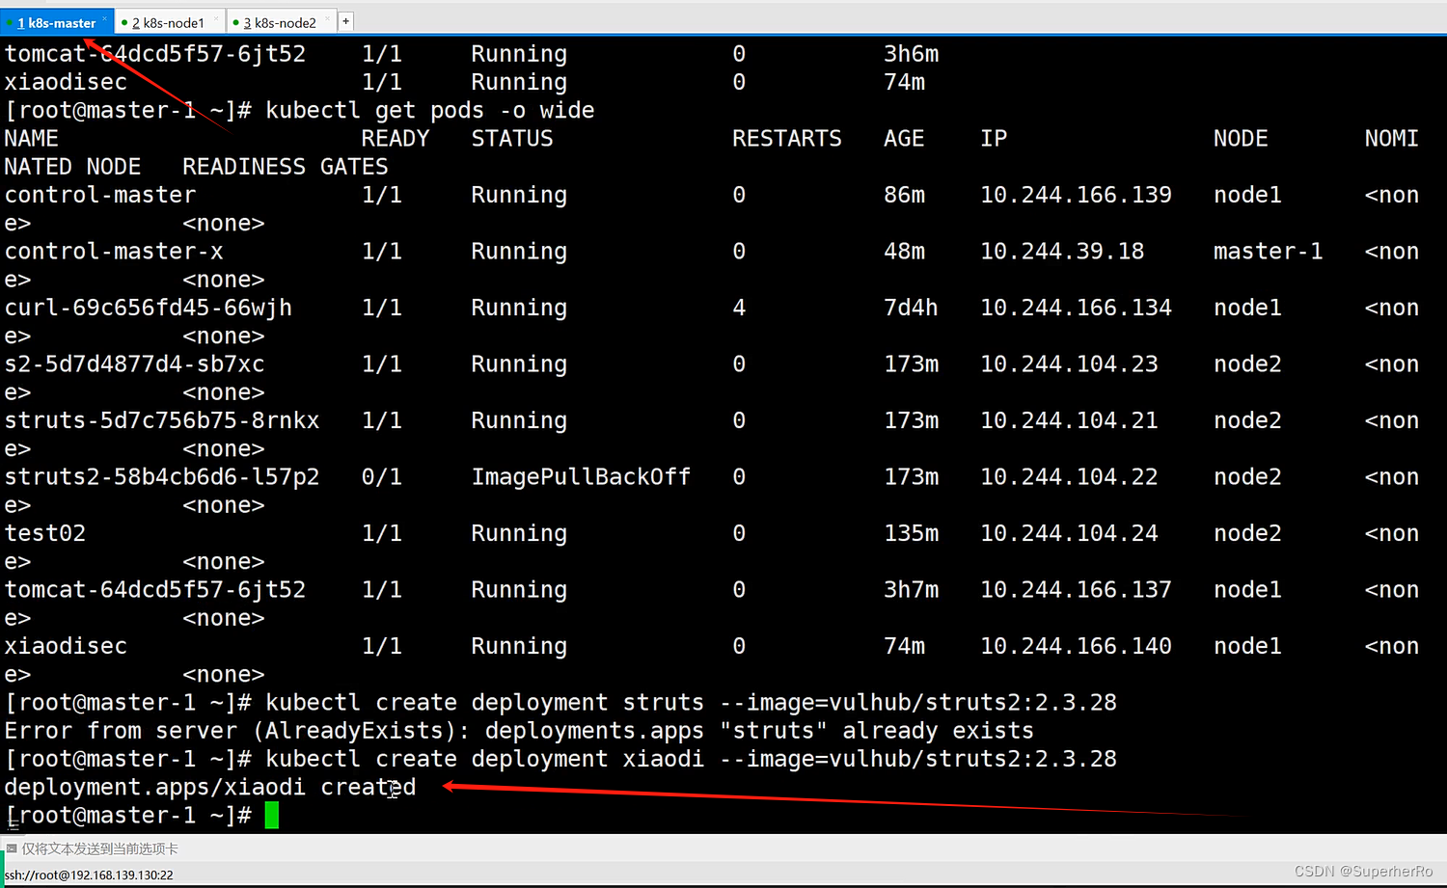Click the NODE column header
The height and width of the screenshot is (888, 1447).
pyautogui.click(x=1241, y=138)
